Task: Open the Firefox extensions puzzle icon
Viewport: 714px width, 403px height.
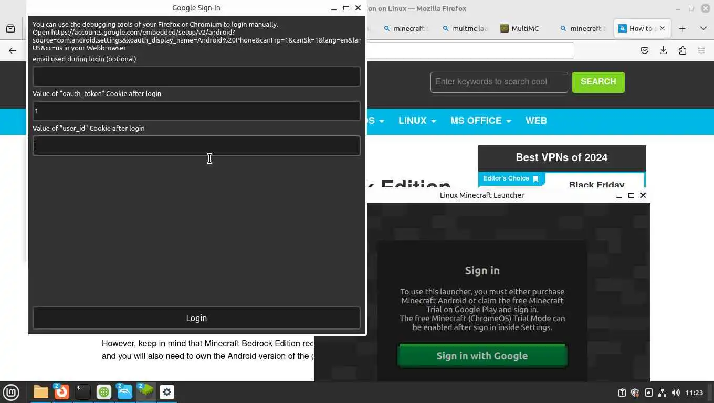Action: pos(682,50)
